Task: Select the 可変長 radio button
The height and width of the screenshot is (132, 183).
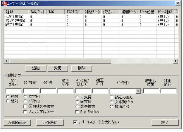Action: click(x=77, y=97)
